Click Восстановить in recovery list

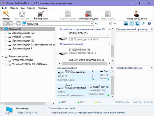[122, 102]
